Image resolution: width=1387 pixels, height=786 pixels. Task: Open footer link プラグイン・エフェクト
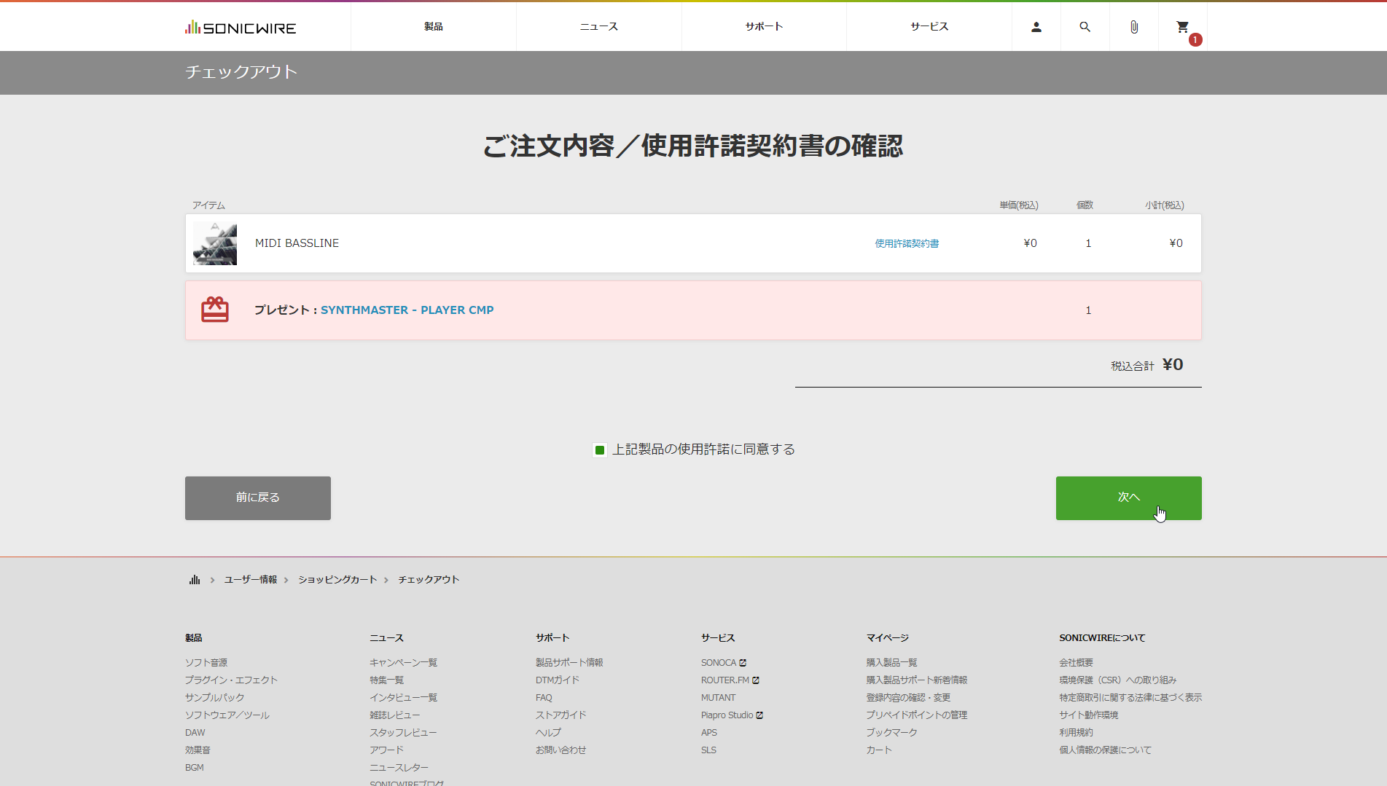click(x=231, y=680)
